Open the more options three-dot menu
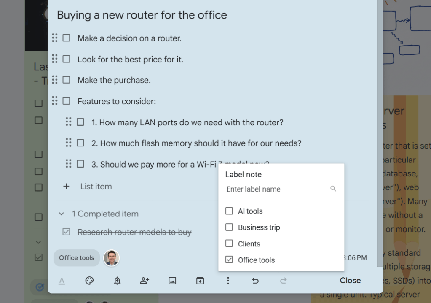431x303 pixels. point(228,281)
